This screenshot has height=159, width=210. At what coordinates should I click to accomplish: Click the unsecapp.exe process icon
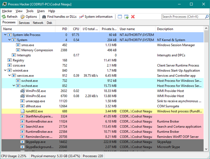pos(22,101)
